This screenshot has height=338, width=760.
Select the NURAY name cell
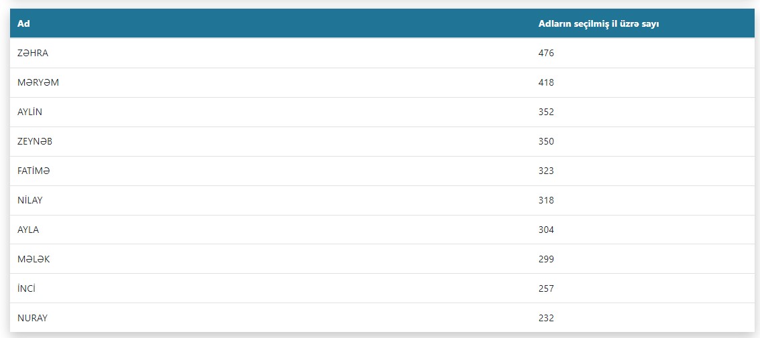pyautogui.click(x=32, y=318)
